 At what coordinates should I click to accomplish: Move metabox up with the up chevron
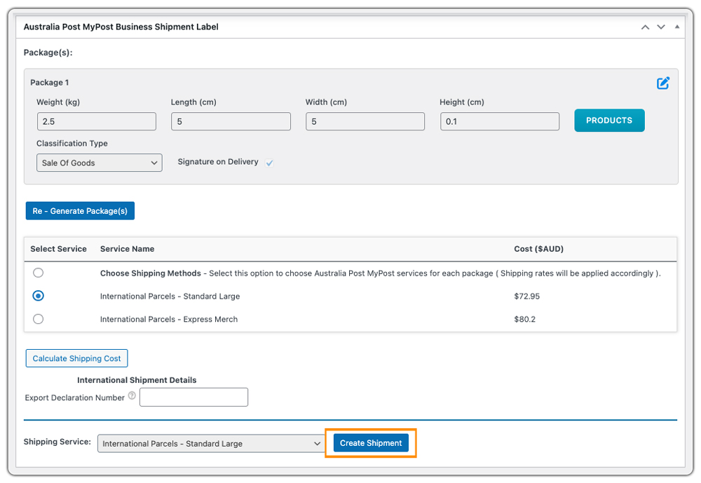coord(645,27)
